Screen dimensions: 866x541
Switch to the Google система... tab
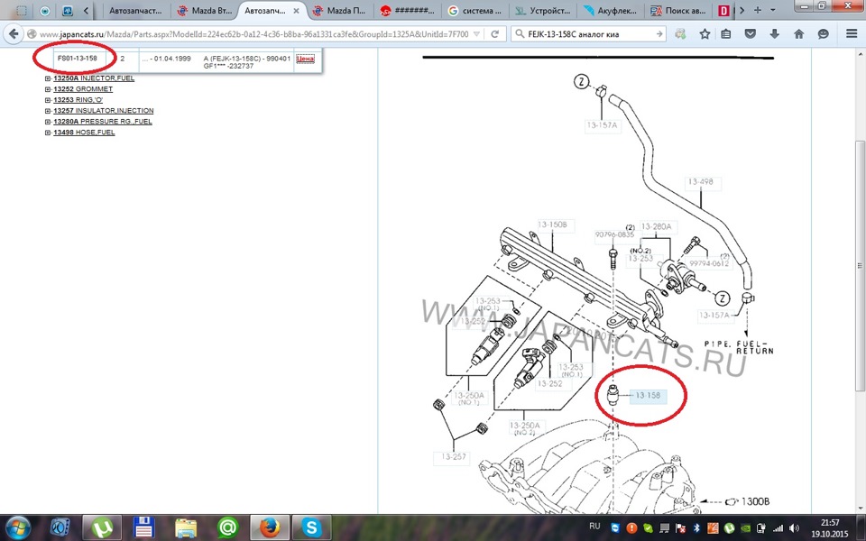pos(475,11)
